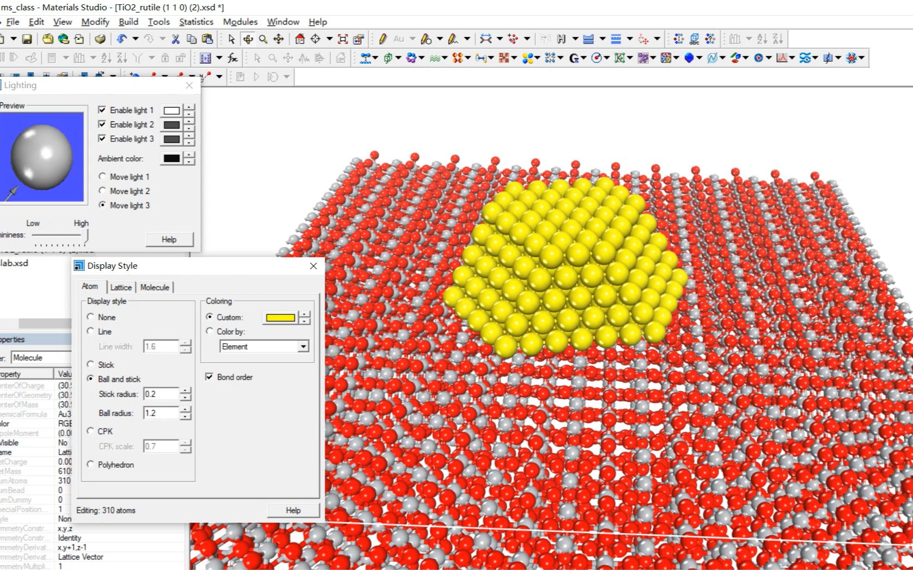The height and width of the screenshot is (570, 913).
Task: Select the Move light 1 radio button
Action: (x=102, y=176)
